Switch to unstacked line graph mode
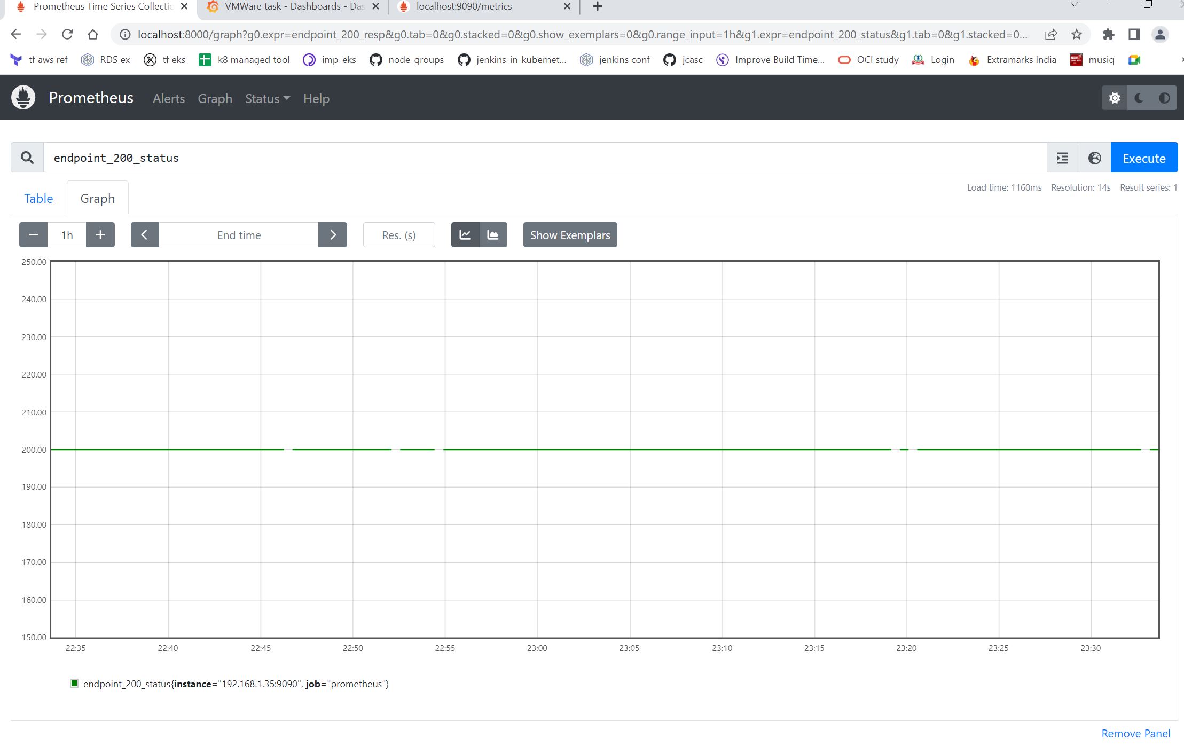 [465, 235]
